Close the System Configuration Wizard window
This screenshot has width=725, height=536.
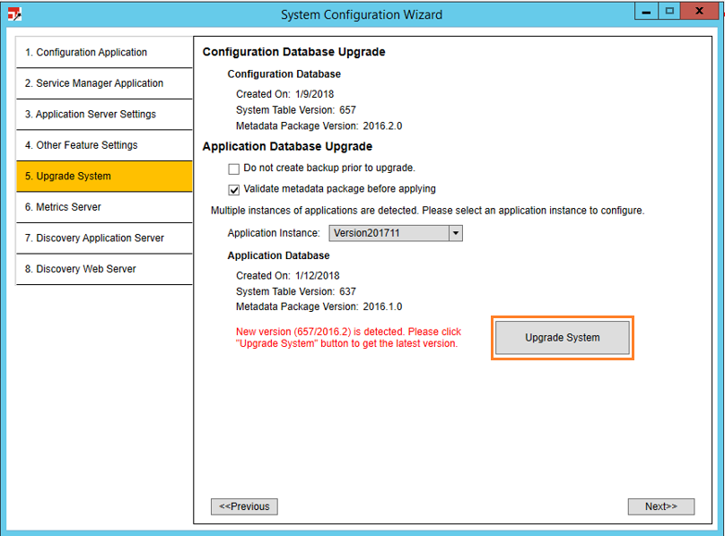coord(703,11)
